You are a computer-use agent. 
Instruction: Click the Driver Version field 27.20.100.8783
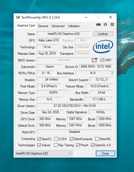tap(75, 106)
